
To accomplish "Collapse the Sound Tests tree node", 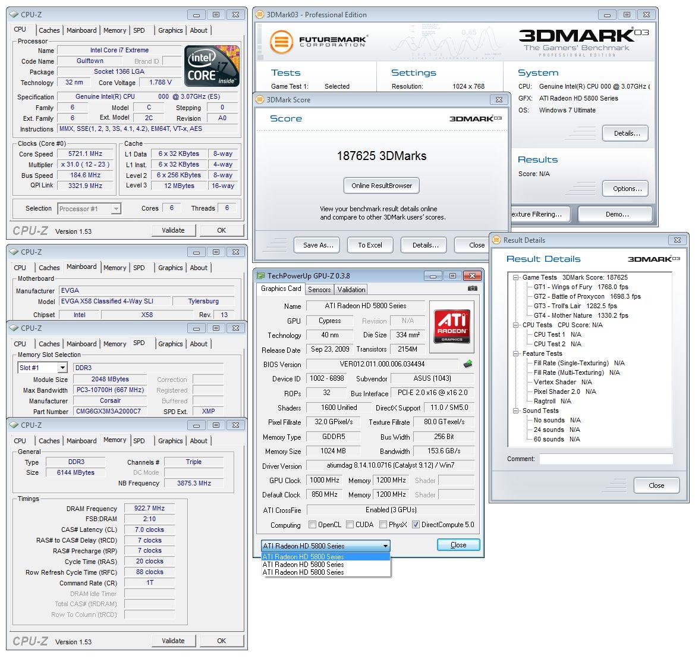I will tap(515, 411).
